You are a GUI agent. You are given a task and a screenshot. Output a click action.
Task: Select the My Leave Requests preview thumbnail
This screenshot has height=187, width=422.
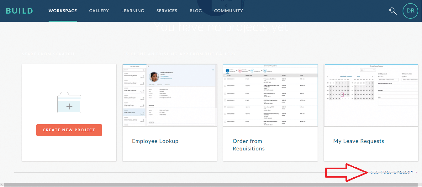coord(371,95)
